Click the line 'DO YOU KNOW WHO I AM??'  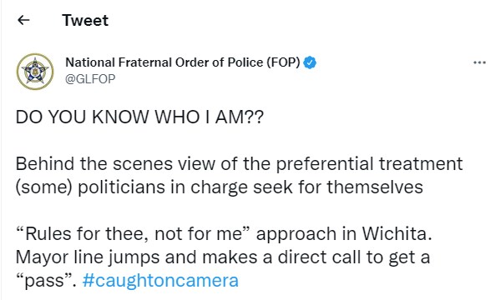pos(139,117)
